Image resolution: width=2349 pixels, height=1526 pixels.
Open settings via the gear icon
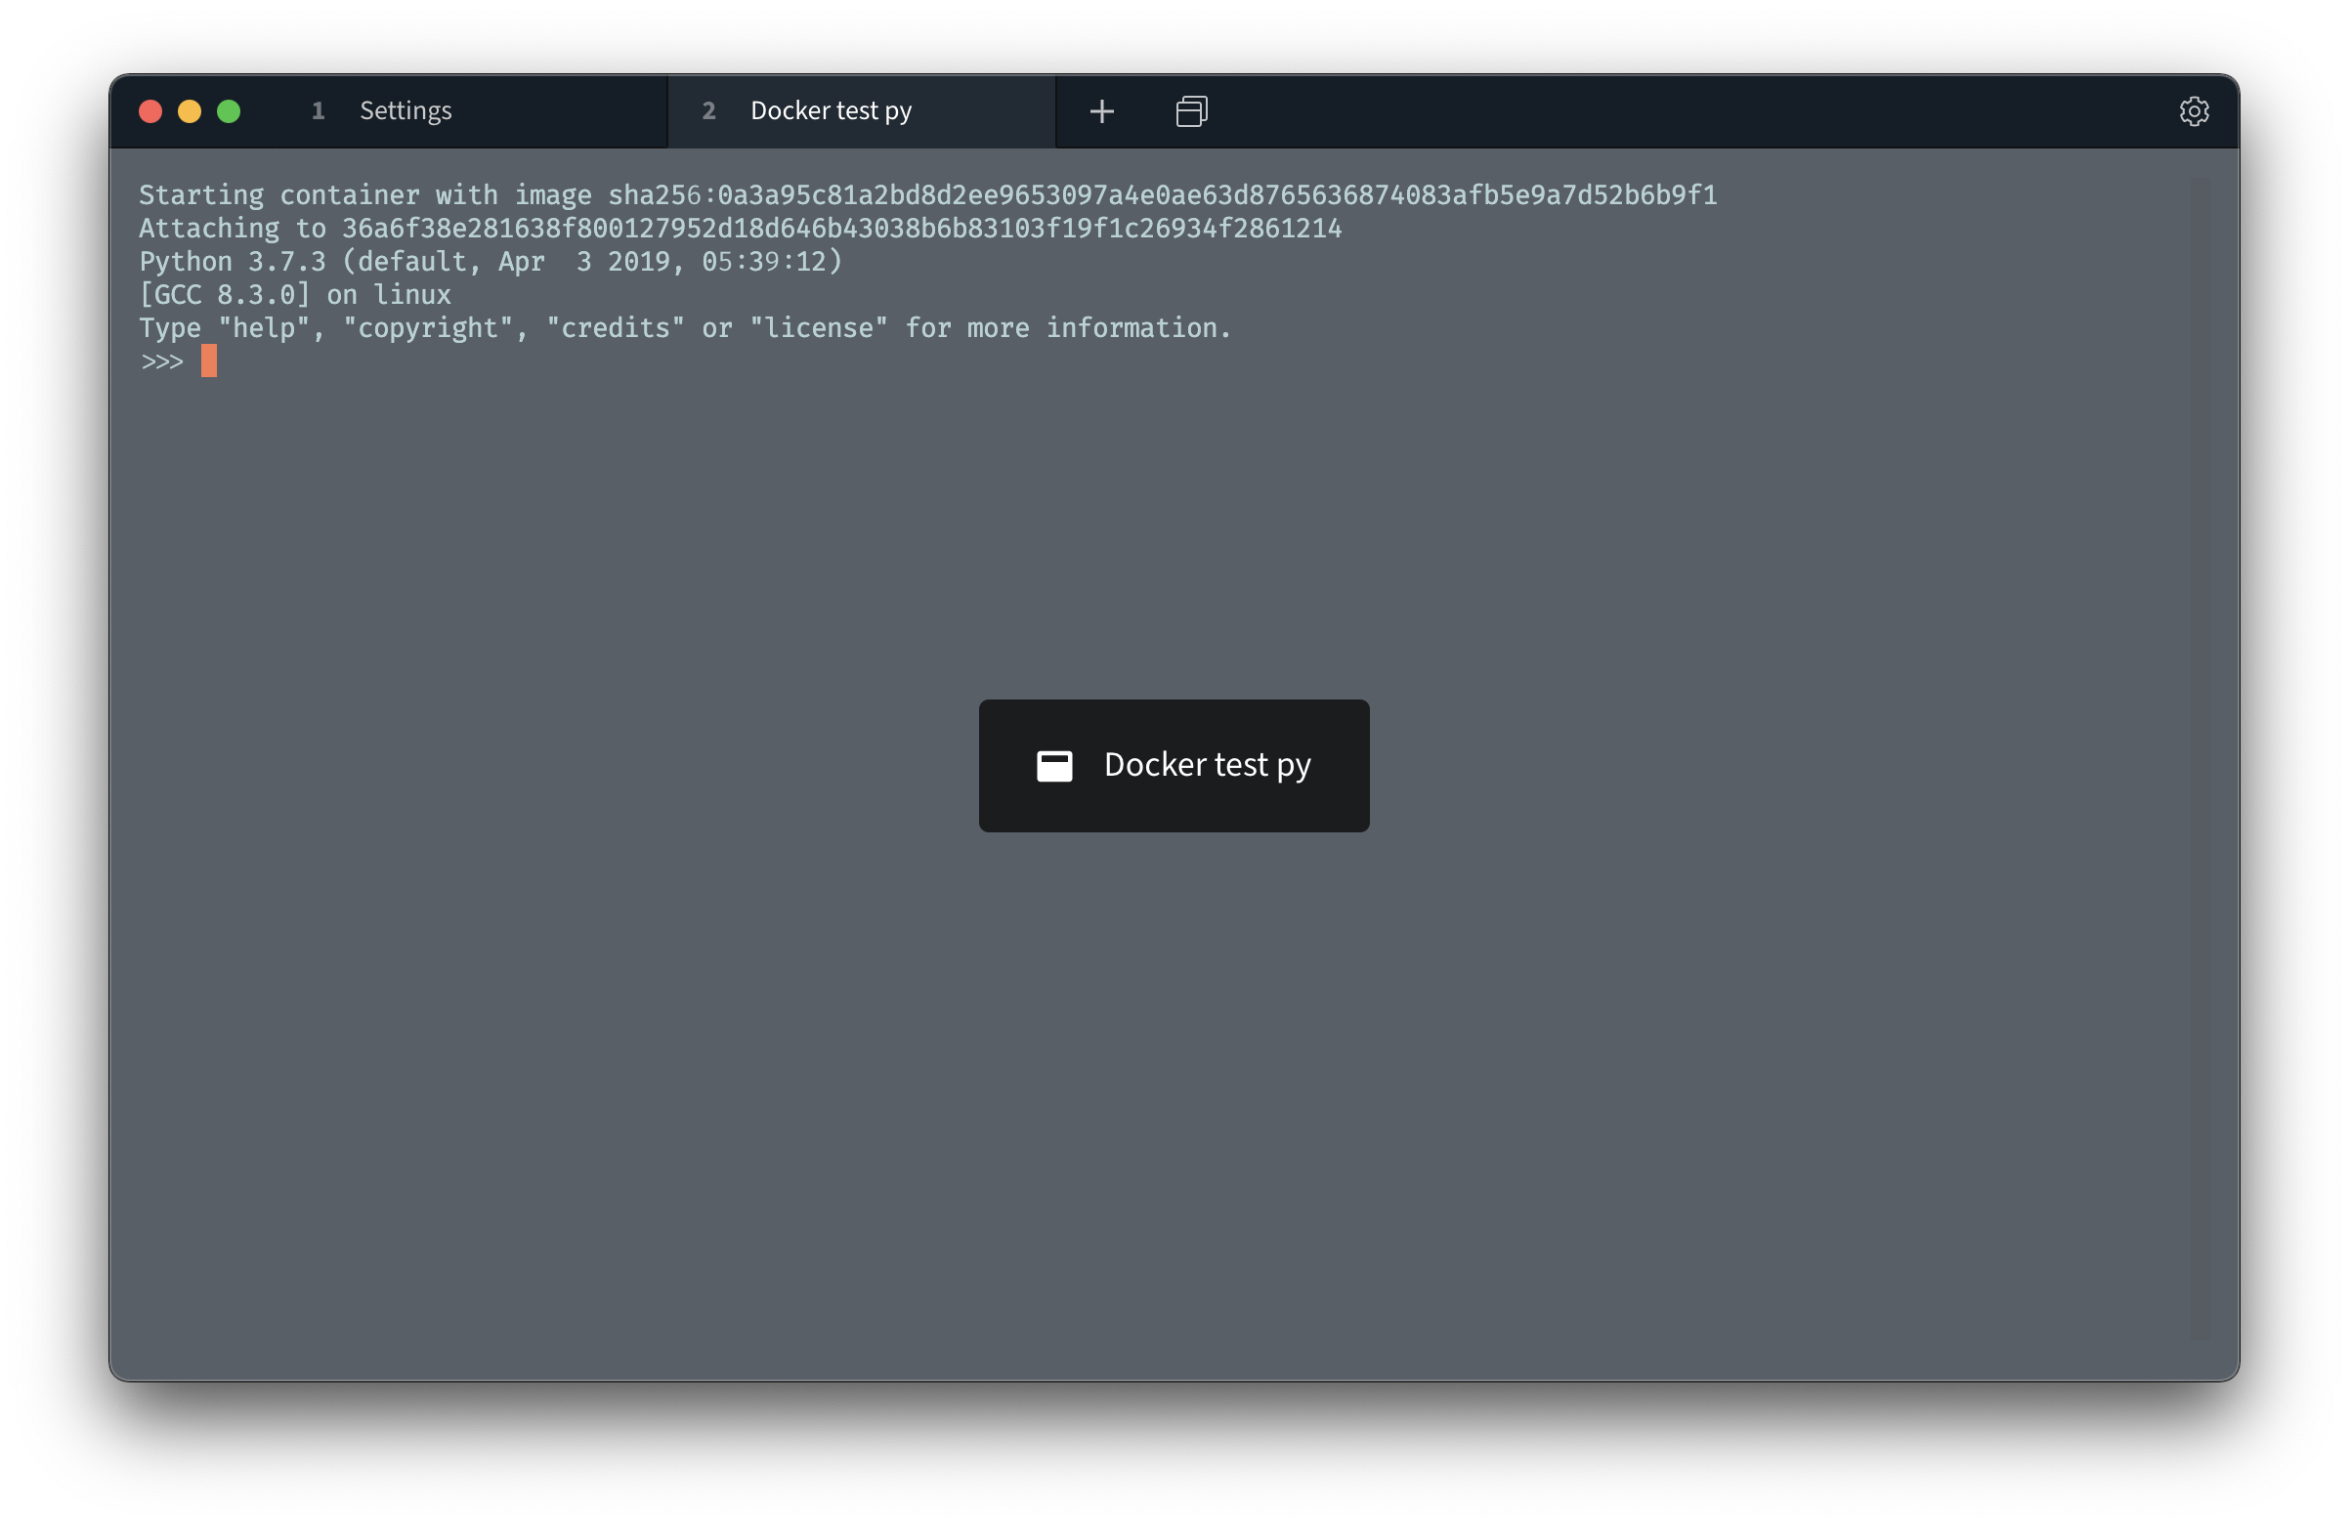[x=2193, y=111]
